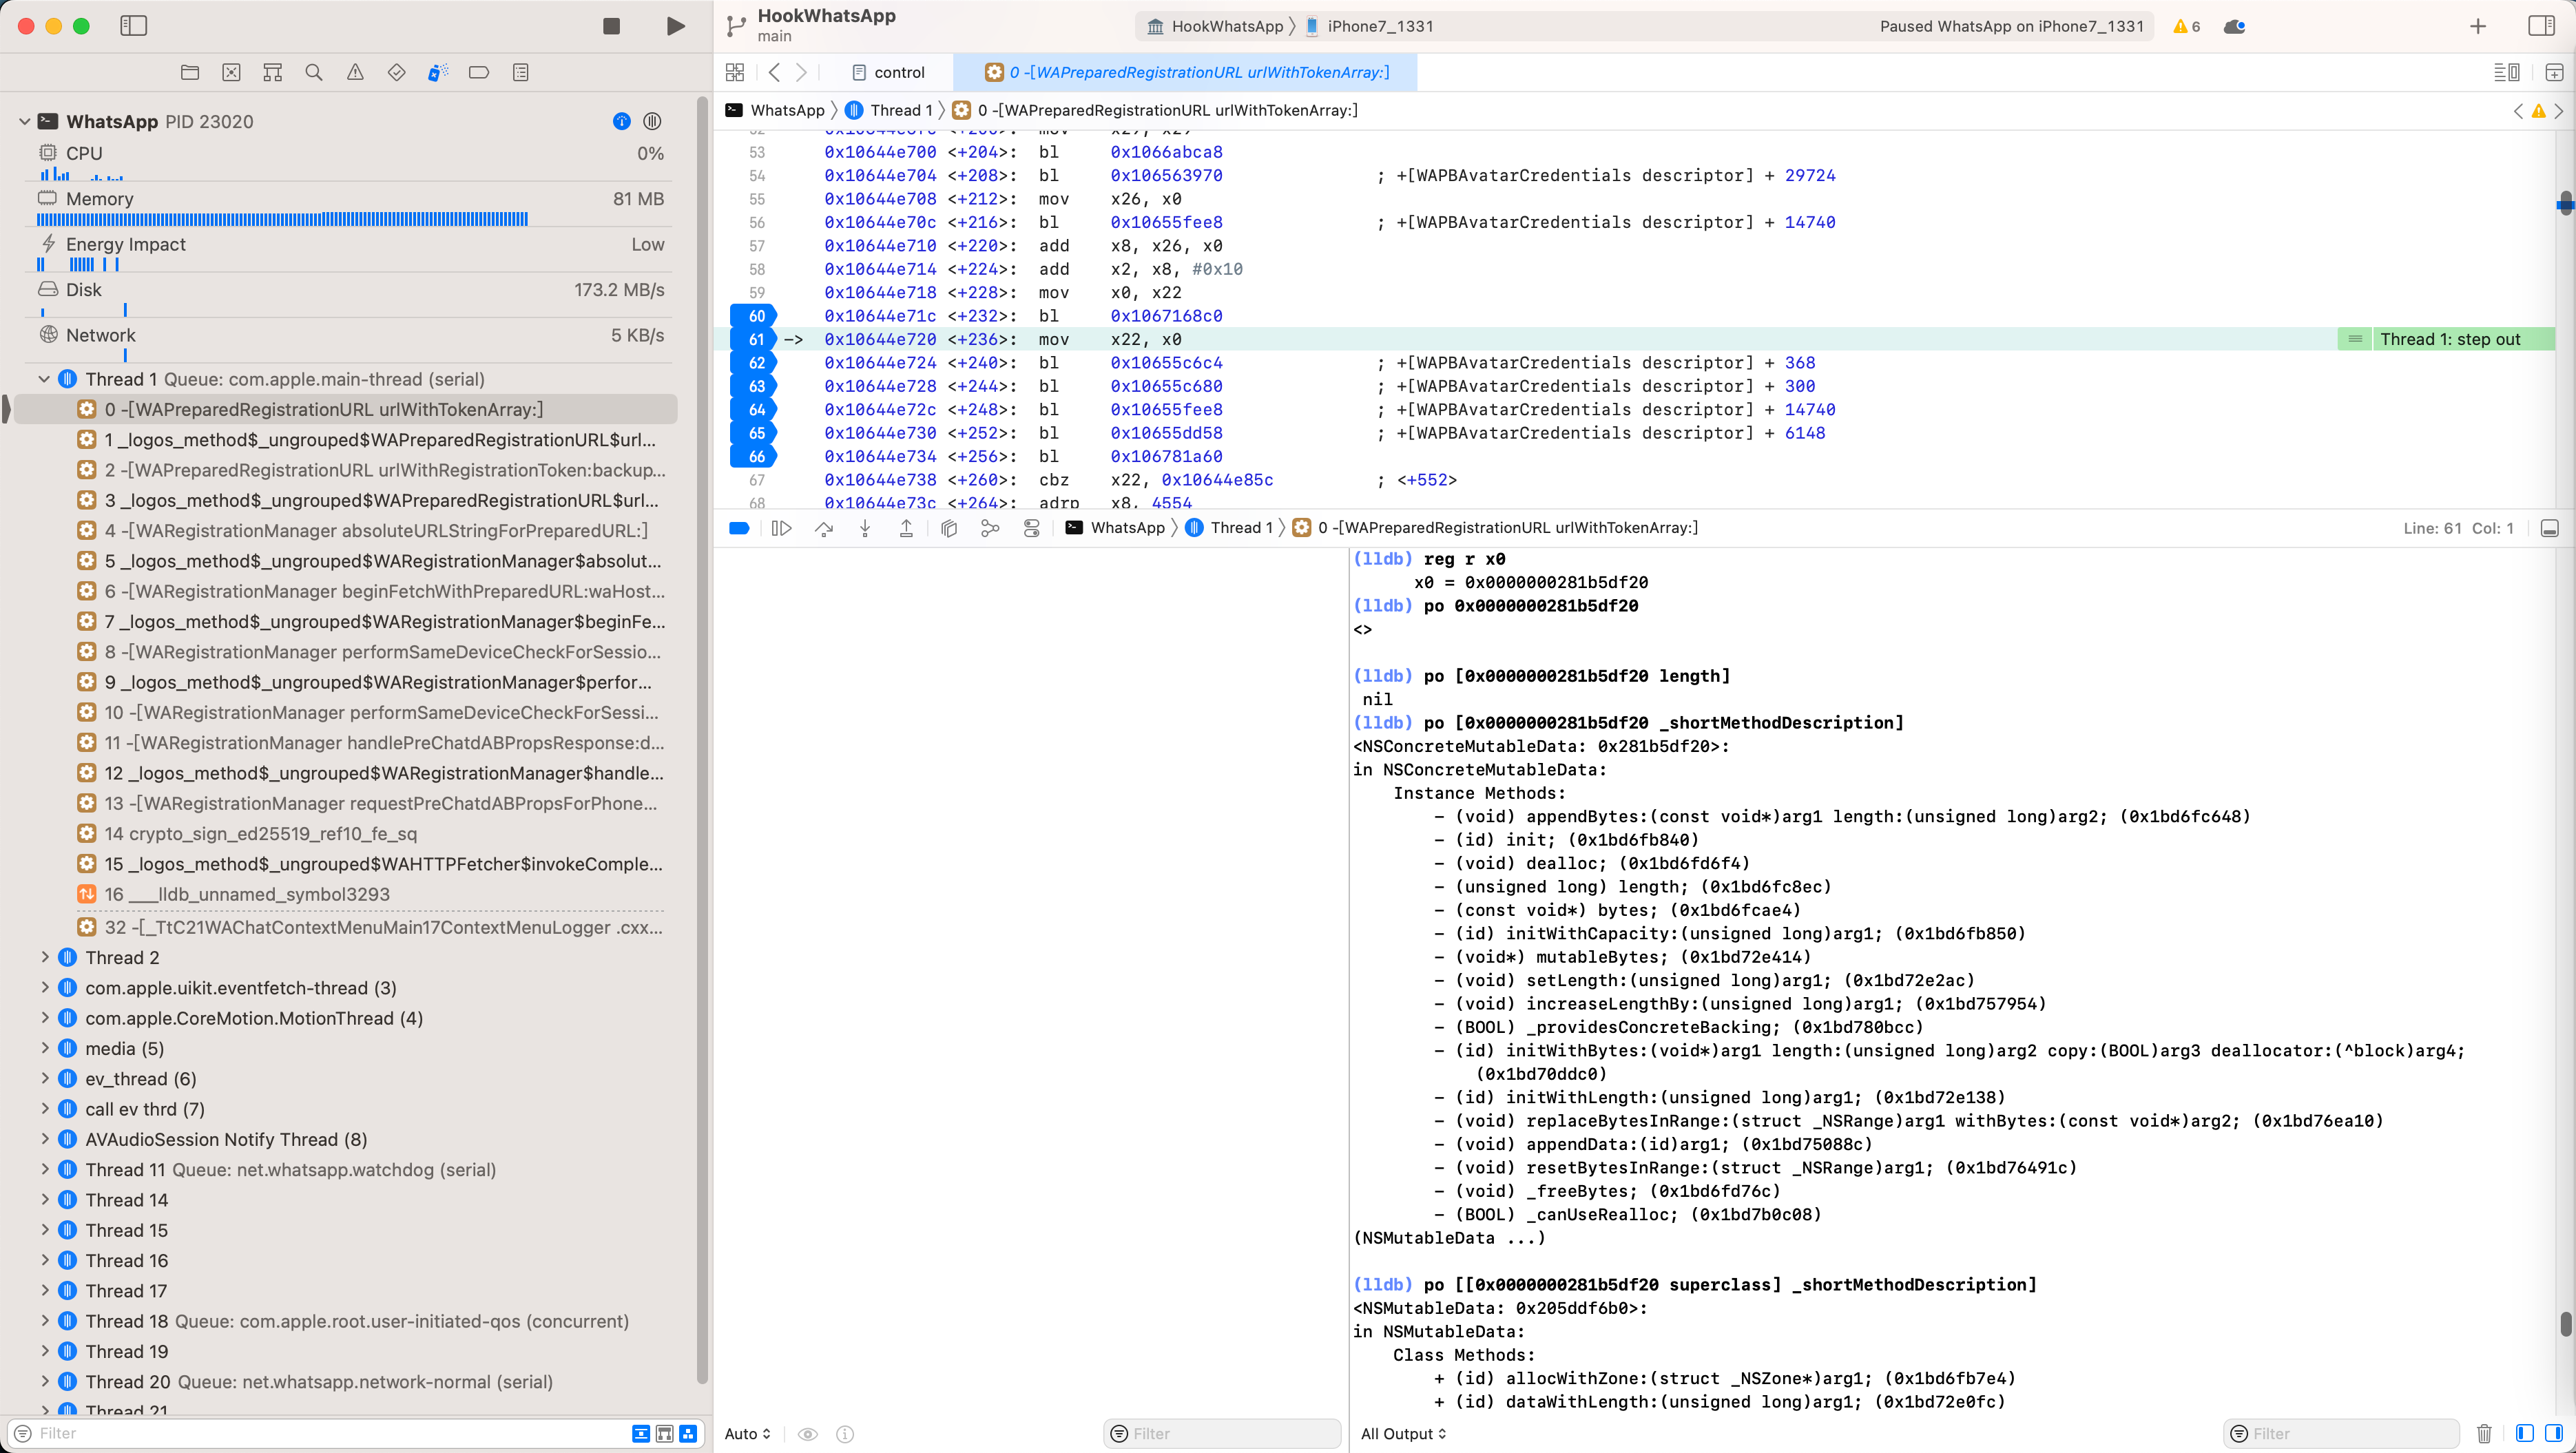Toggle show only running threads filter
This screenshot has height=1453, width=2576.
pos(641,1434)
